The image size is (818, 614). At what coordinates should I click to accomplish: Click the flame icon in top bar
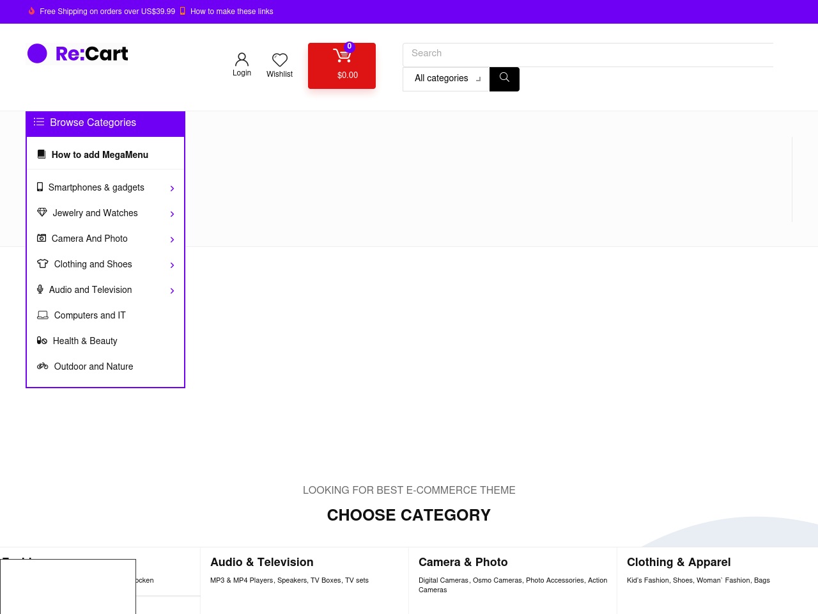coord(31,11)
